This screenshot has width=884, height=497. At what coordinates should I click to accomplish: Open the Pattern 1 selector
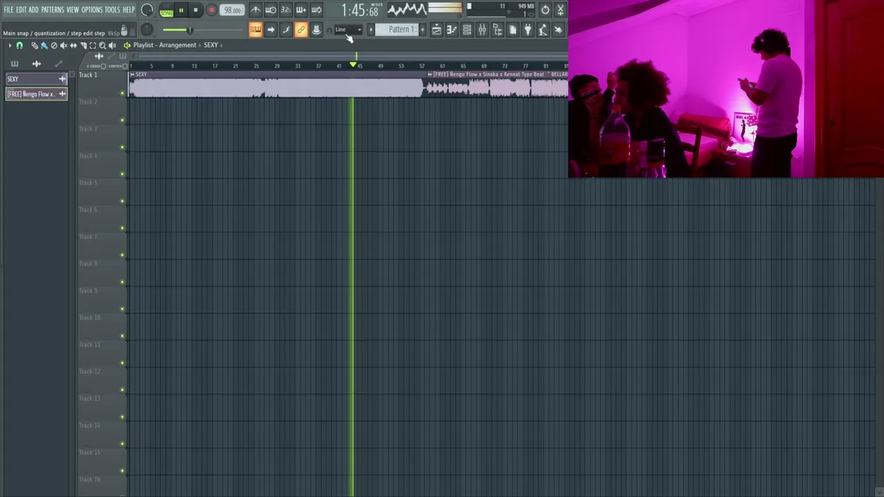point(397,30)
